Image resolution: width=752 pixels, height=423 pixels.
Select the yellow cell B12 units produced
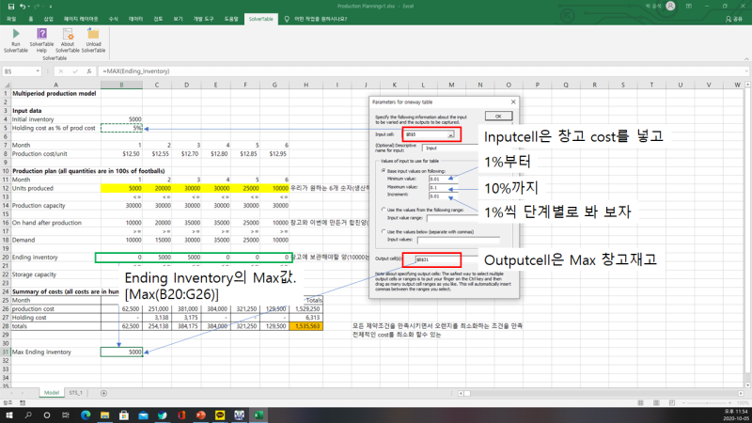(121, 189)
